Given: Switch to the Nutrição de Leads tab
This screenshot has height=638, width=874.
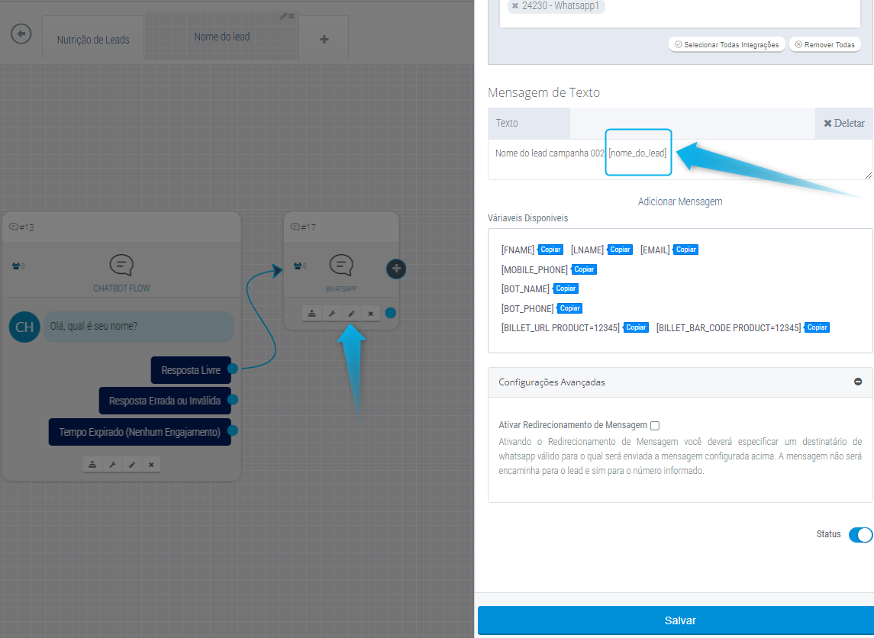Looking at the screenshot, I should (x=93, y=40).
